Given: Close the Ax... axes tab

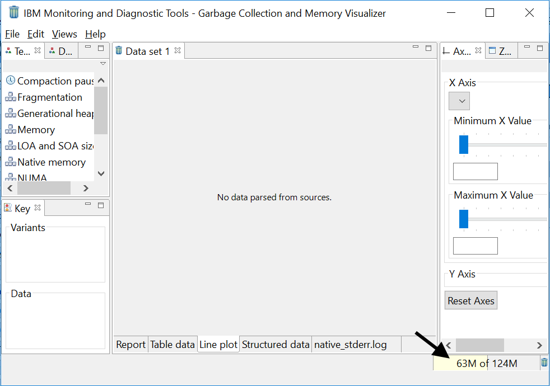Looking at the screenshot, I should [x=478, y=50].
